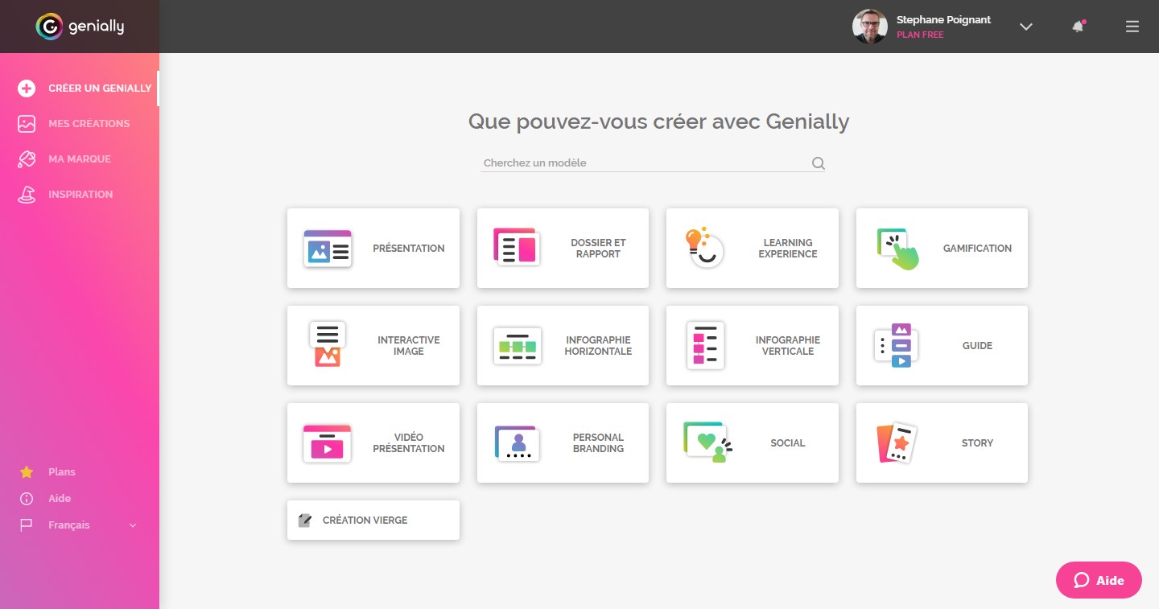Click the PLAN FREE label
1159x609 pixels.
920,35
